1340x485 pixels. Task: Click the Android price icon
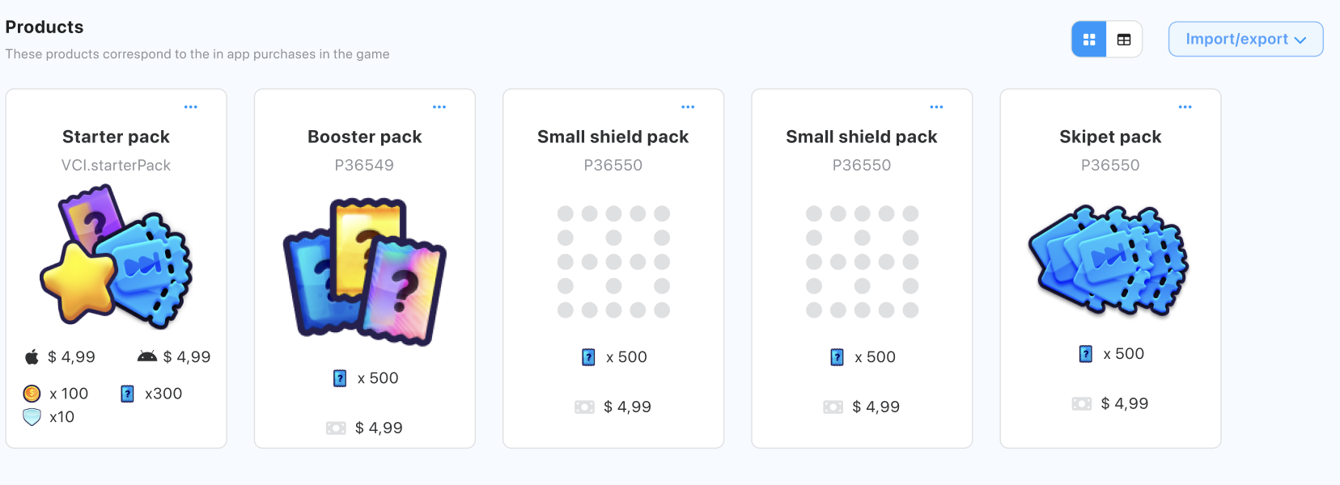[x=147, y=356]
